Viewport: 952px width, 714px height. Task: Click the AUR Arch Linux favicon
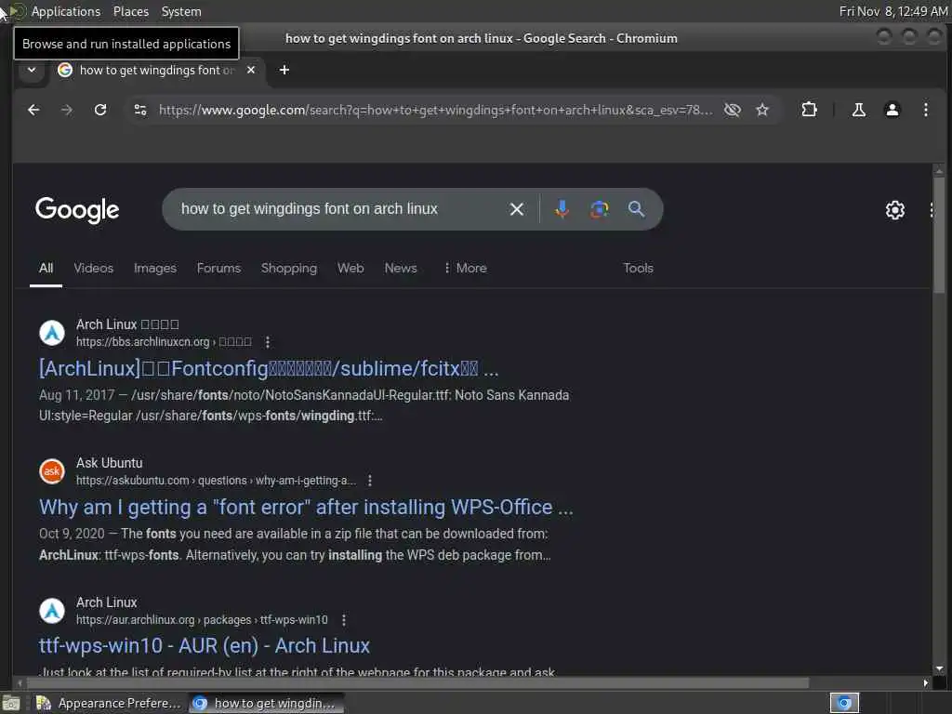click(52, 611)
